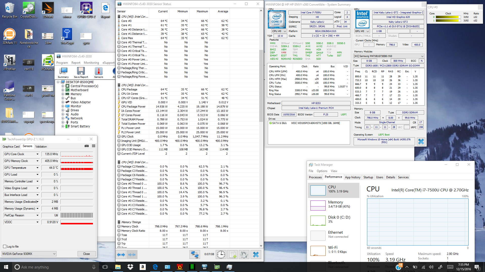
Task: Take a GPU-Z screenshot with camera icon
Action: click(87, 146)
